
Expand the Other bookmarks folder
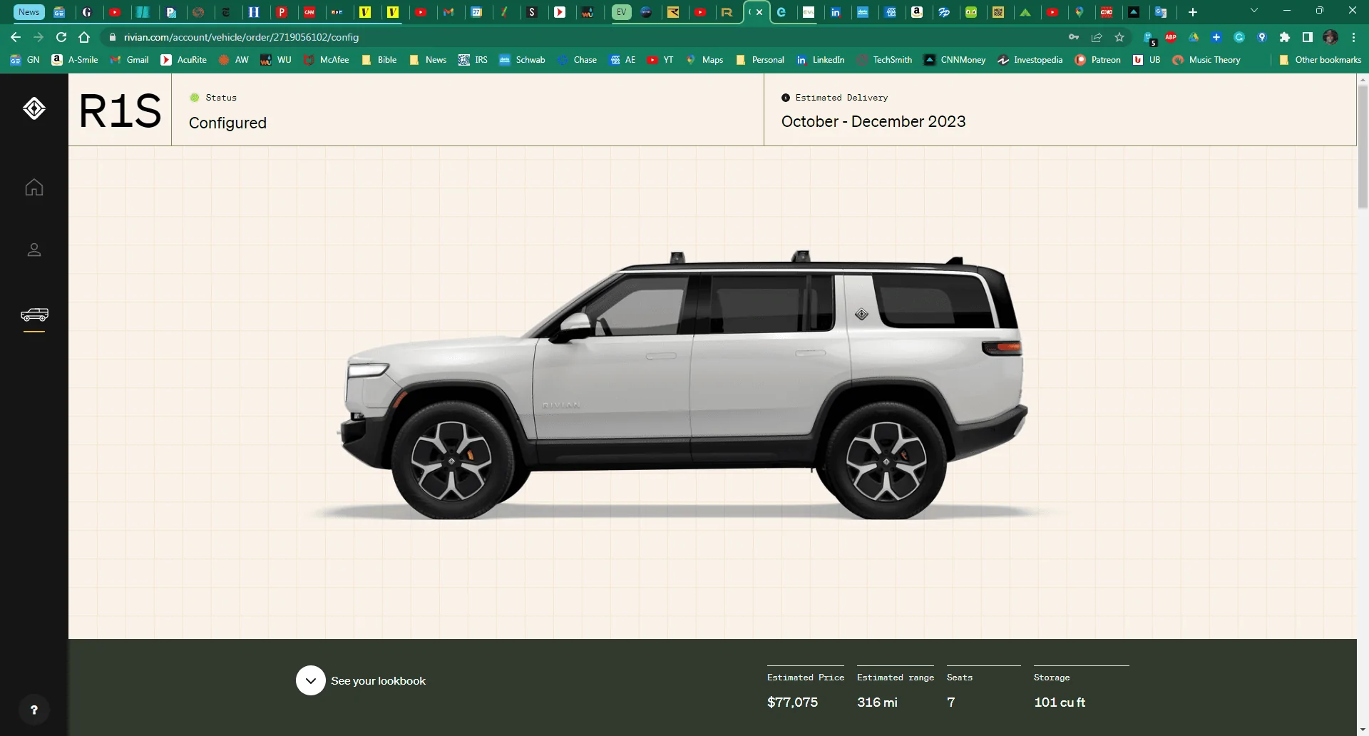click(1321, 60)
